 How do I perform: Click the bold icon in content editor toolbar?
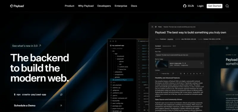[x=184, y=73]
